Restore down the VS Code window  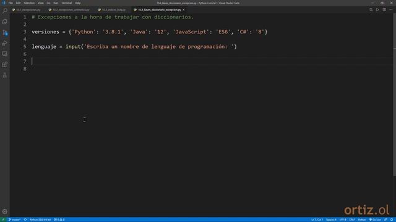382,3
